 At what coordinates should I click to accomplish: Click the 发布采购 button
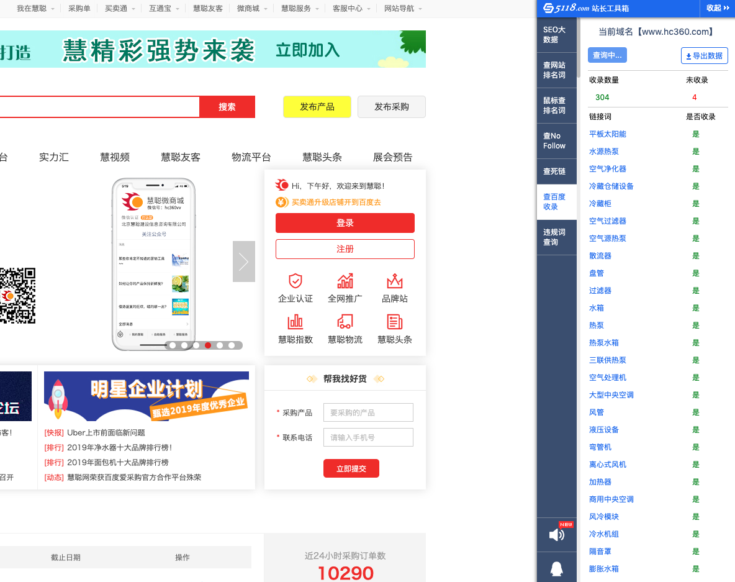click(392, 107)
